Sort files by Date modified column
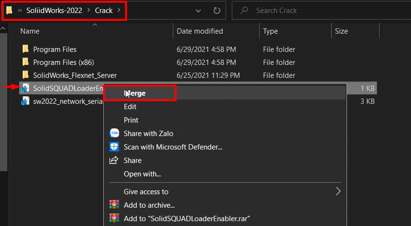411x226 pixels. [199, 31]
